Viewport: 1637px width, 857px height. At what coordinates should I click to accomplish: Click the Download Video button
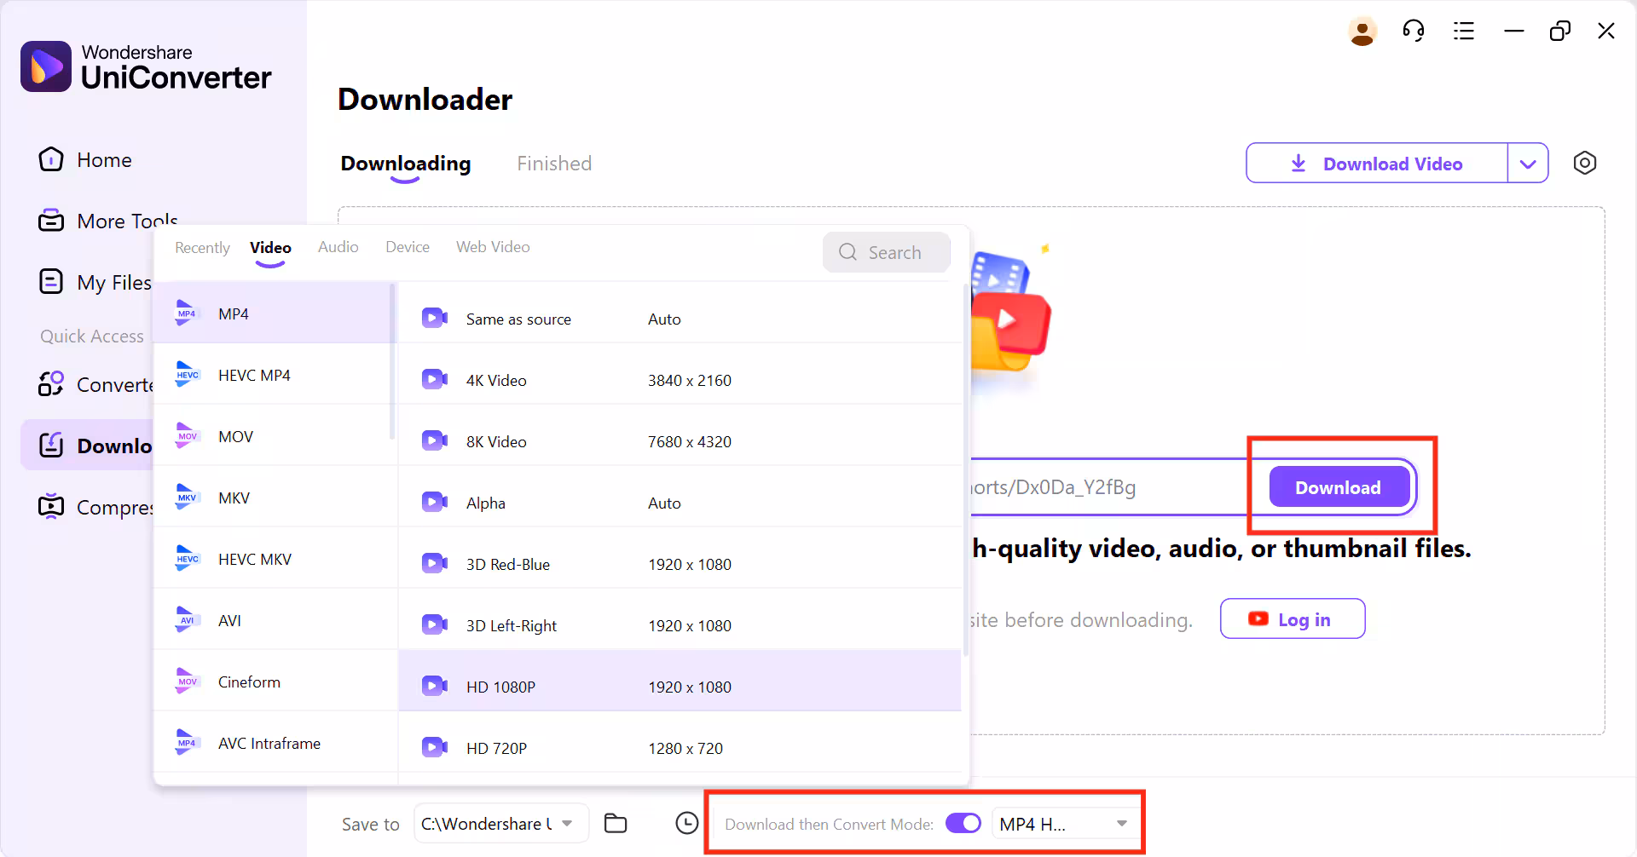(x=1377, y=164)
